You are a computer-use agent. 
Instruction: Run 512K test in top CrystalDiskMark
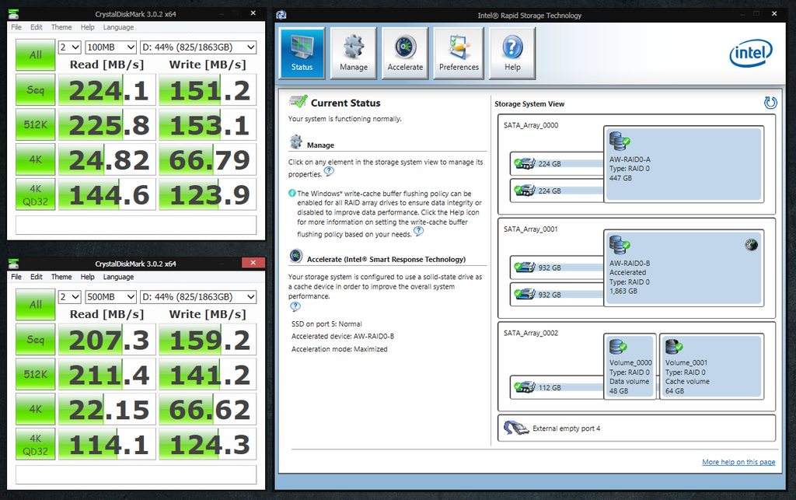(x=36, y=124)
